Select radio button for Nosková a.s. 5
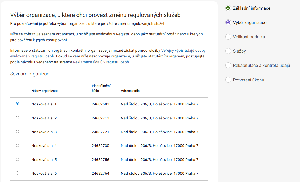This screenshot has height=182, width=300. click(x=18, y=159)
